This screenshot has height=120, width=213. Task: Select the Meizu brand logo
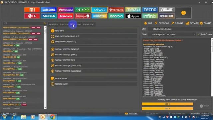pyautogui.click(x=133, y=10)
